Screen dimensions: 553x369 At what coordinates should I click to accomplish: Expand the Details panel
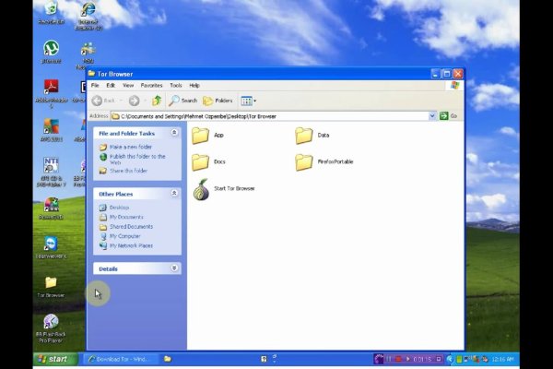(x=174, y=268)
